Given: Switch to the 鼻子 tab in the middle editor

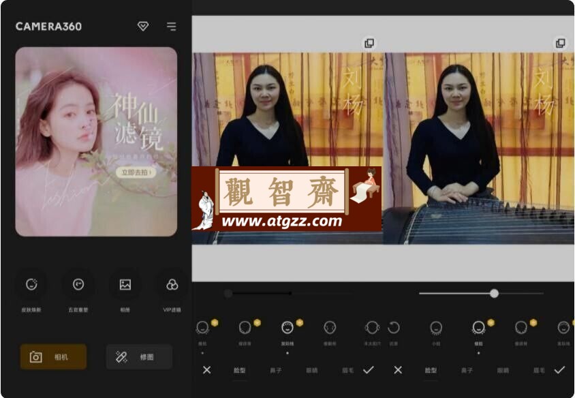Looking at the screenshot, I should [276, 371].
